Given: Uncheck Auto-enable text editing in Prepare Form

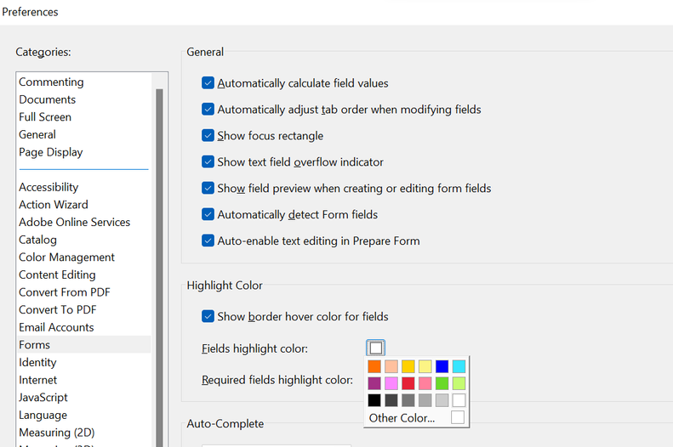Looking at the screenshot, I should pyautogui.click(x=208, y=240).
